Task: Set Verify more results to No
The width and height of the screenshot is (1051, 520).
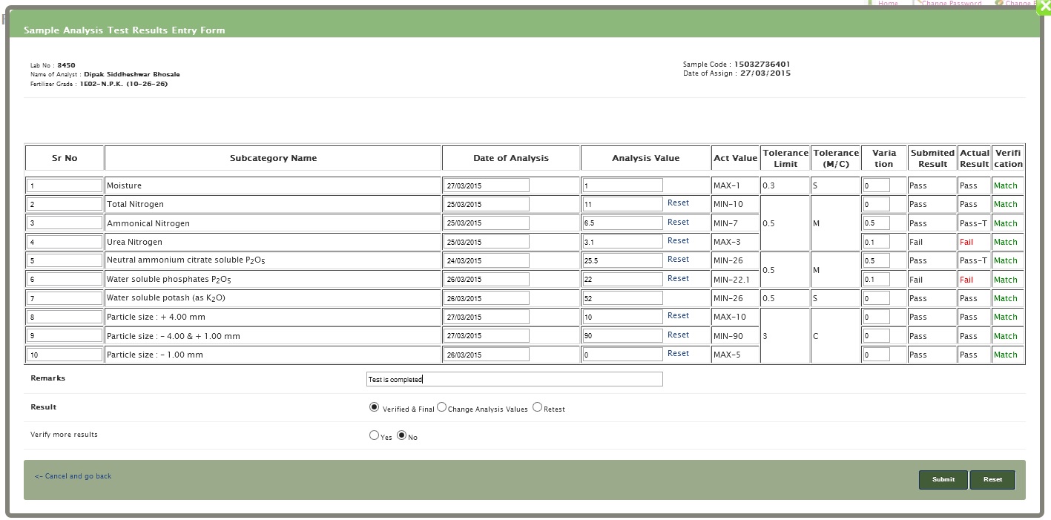Action: coord(402,435)
